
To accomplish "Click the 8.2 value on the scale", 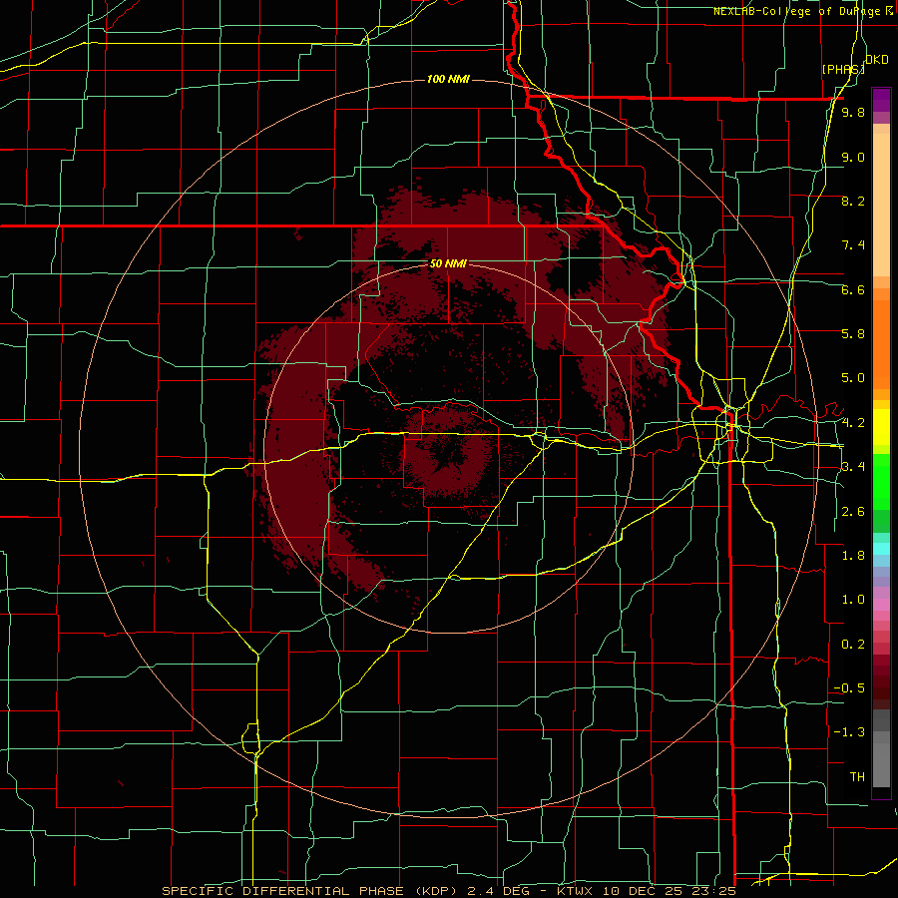I will [x=853, y=201].
